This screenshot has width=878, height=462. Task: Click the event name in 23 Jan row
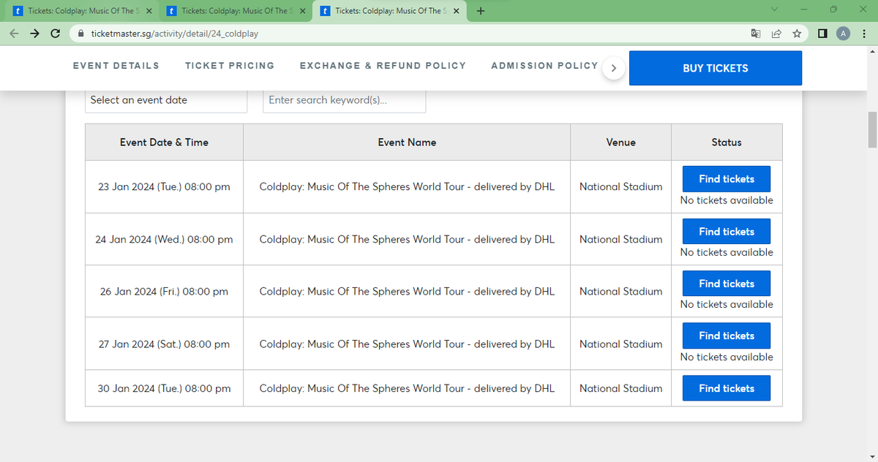click(407, 186)
